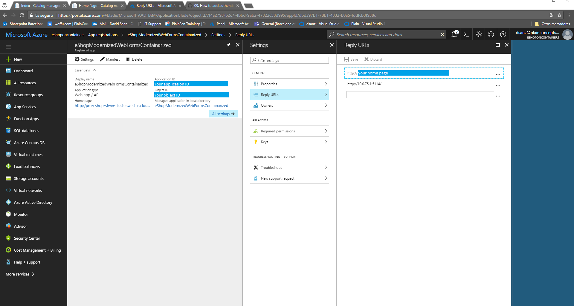Open the Keys settings item
The image size is (574, 306).
click(x=289, y=142)
